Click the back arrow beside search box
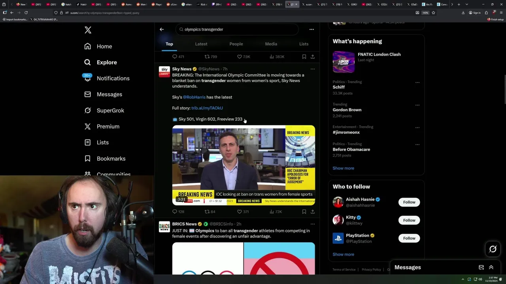506x284 pixels. tap(162, 29)
